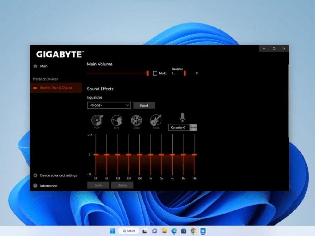Select the POP equalizer preset

97,120
